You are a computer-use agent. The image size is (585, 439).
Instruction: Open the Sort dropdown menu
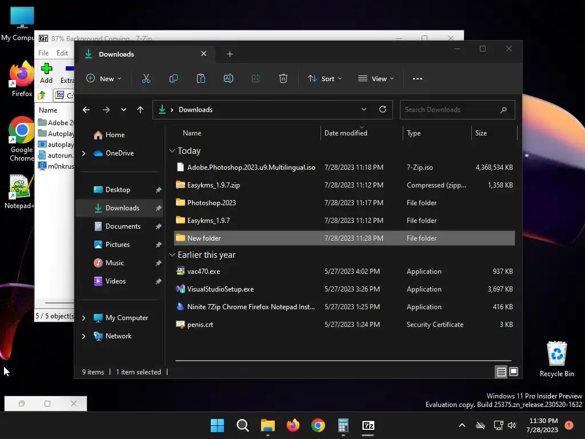tap(324, 79)
